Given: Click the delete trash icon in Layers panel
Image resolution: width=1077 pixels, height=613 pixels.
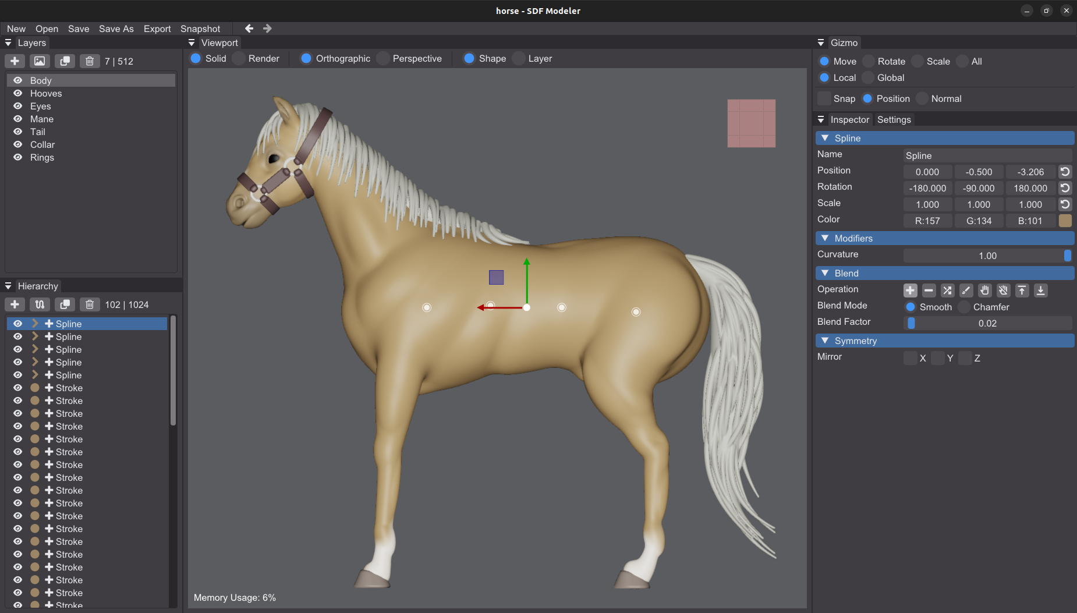Looking at the screenshot, I should click(90, 61).
